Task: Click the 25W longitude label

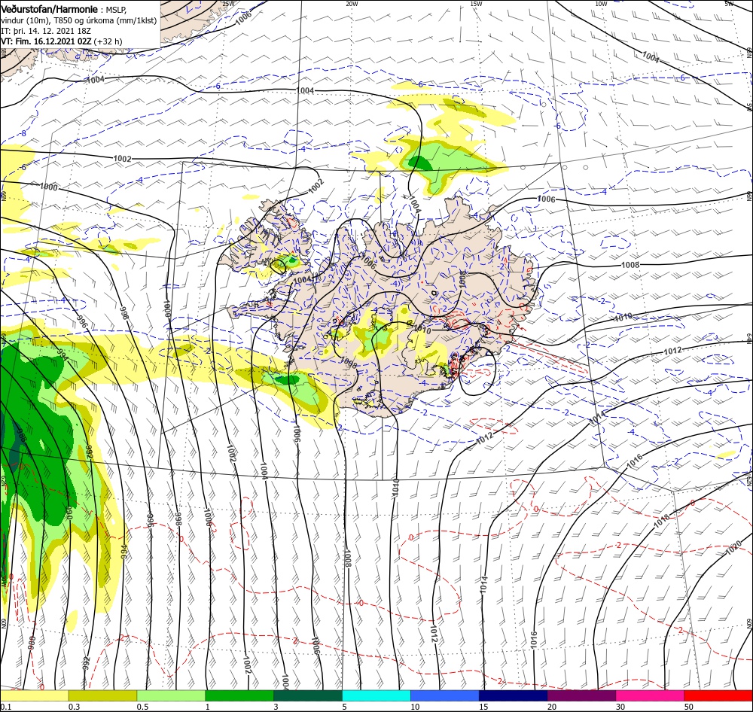Action: (x=228, y=4)
